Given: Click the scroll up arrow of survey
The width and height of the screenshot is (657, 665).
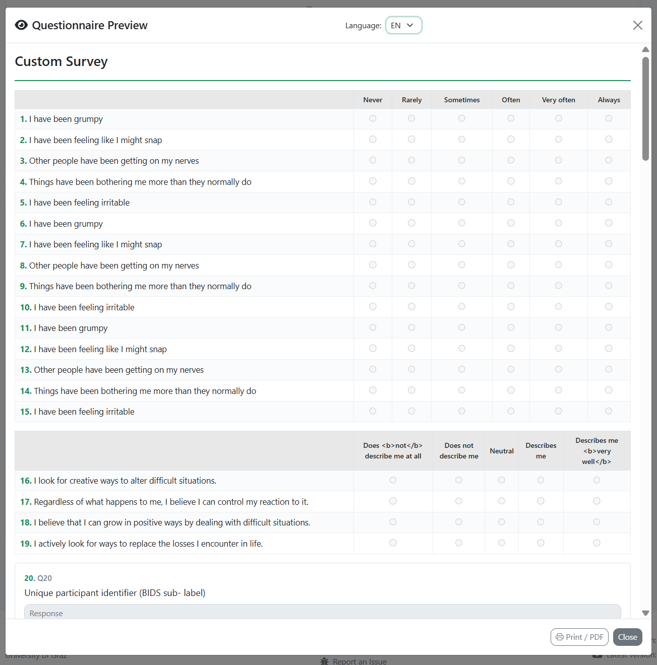Looking at the screenshot, I should click(645, 49).
